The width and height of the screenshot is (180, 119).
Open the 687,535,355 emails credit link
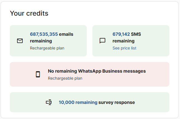coord(44,34)
